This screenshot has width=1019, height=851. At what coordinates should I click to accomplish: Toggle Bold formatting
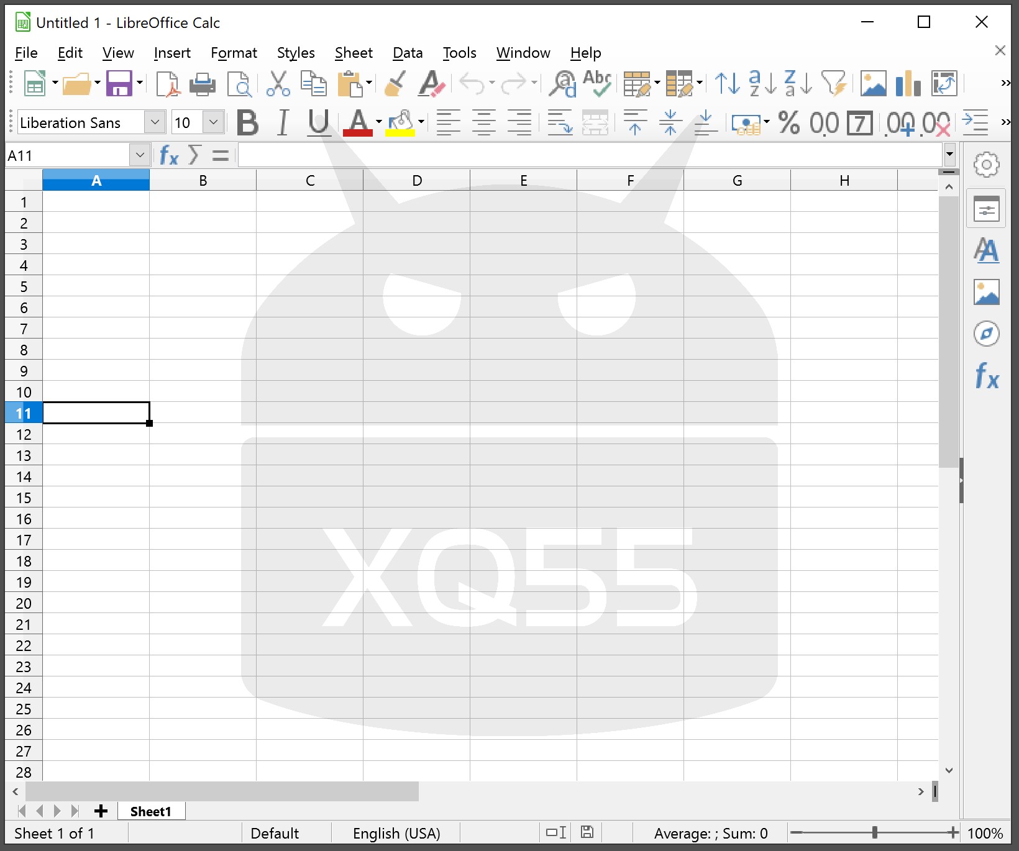(x=248, y=122)
